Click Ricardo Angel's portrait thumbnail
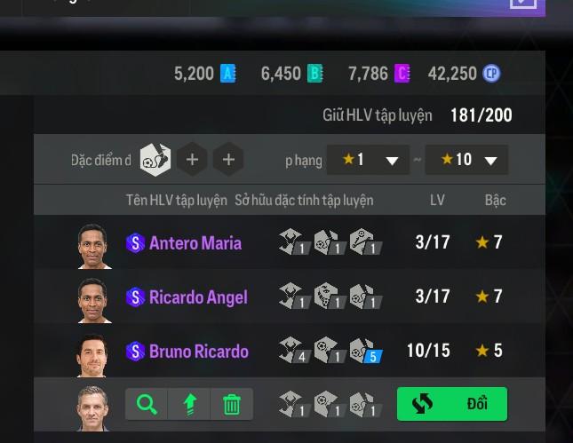The width and height of the screenshot is (573, 443). (93, 301)
